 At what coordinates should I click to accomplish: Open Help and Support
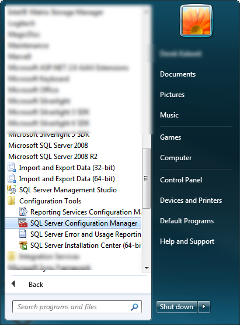(x=187, y=241)
